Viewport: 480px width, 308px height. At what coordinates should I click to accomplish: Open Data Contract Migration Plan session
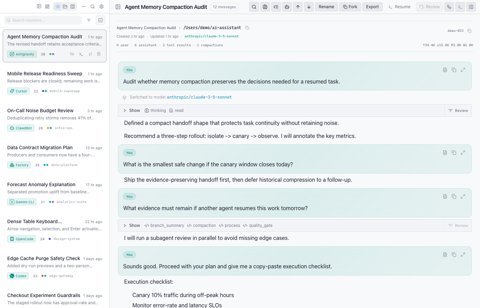[x=55, y=156]
